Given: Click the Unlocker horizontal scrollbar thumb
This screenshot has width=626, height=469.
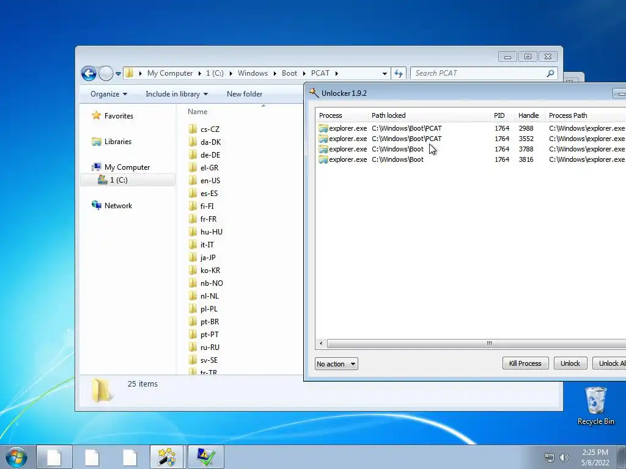Looking at the screenshot, I should pyautogui.click(x=477, y=343).
